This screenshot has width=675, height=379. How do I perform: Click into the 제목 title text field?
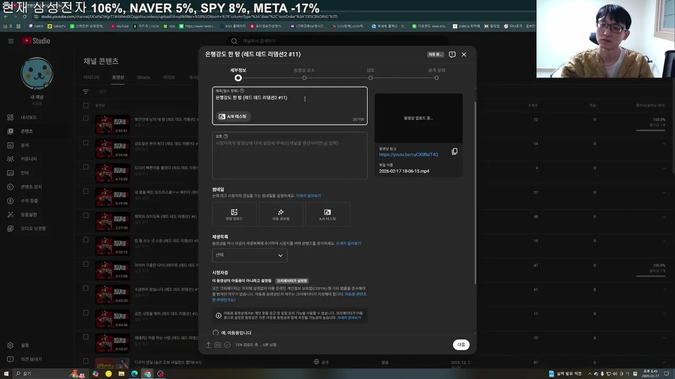pyautogui.click(x=290, y=106)
